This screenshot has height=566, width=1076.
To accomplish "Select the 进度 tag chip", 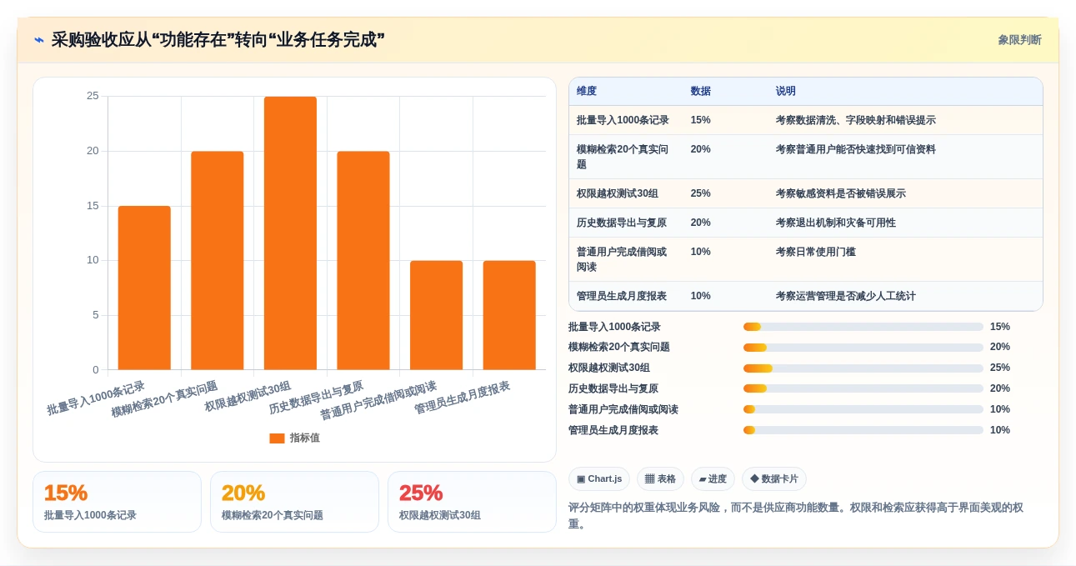I will click(x=713, y=478).
